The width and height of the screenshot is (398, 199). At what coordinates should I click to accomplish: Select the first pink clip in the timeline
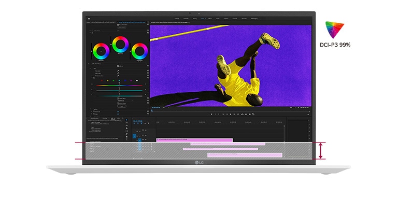click(194, 140)
